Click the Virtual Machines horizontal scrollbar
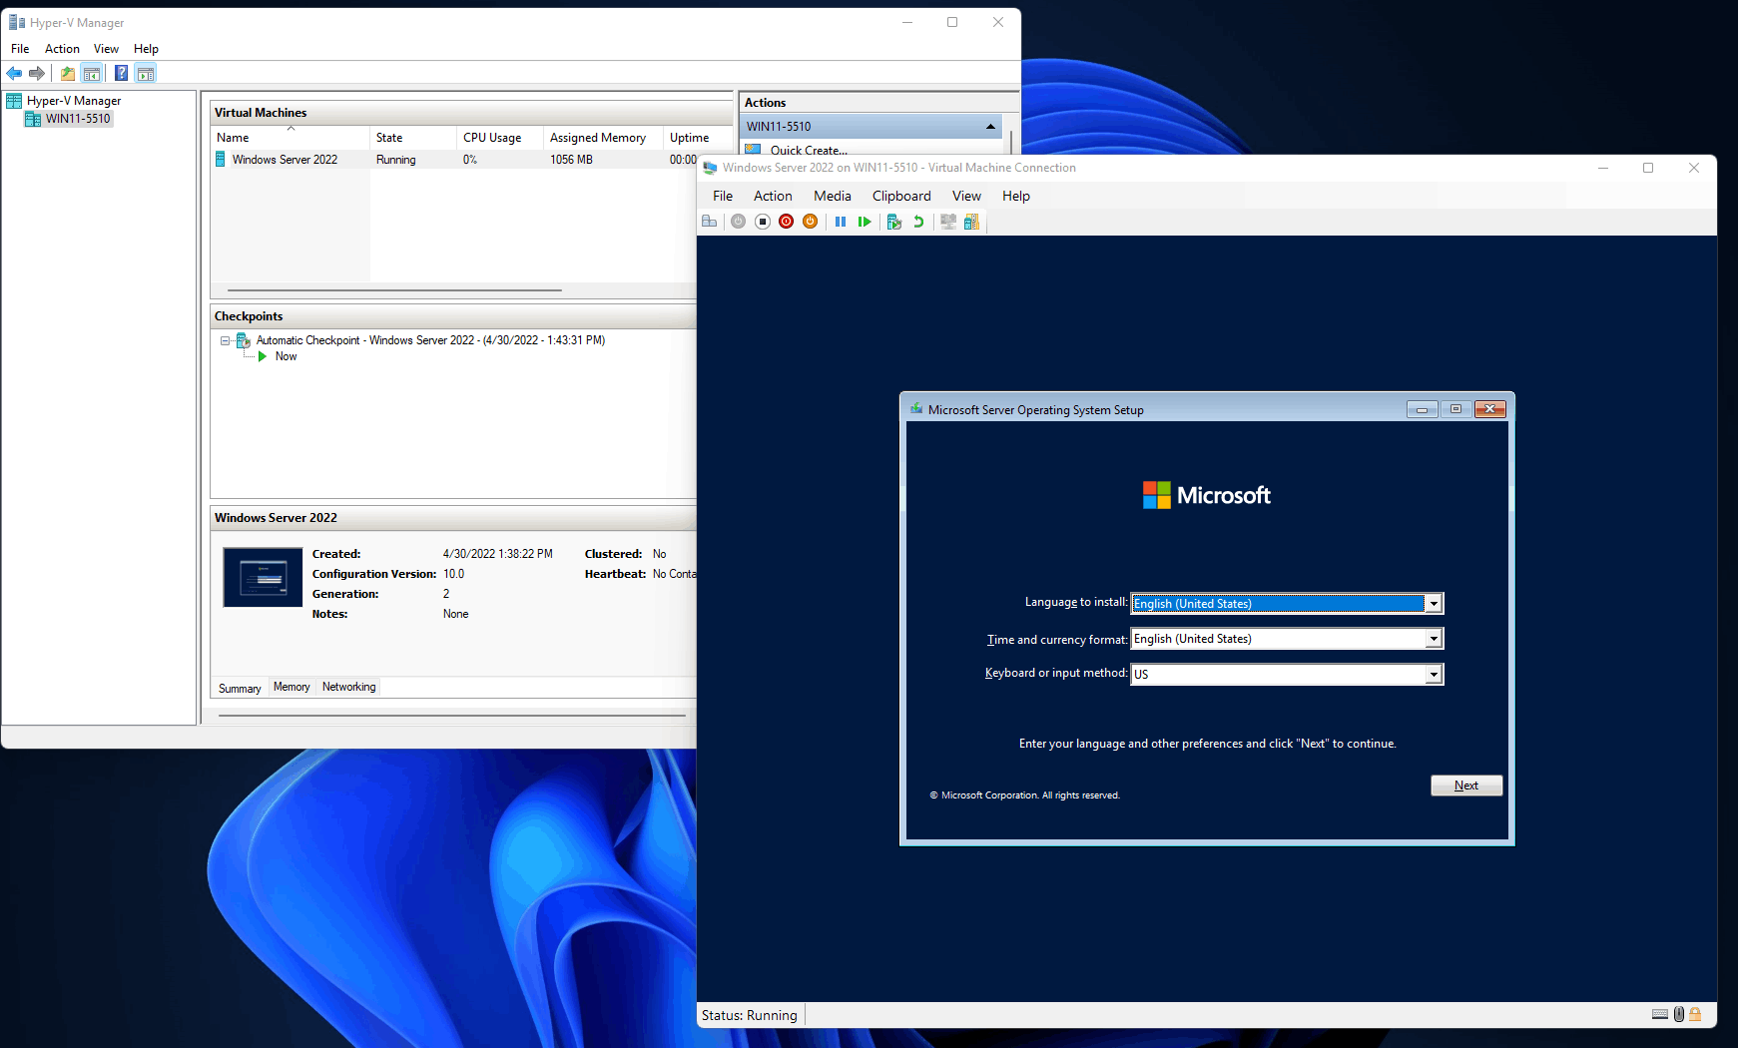This screenshot has height=1048, width=1738. 394,290
